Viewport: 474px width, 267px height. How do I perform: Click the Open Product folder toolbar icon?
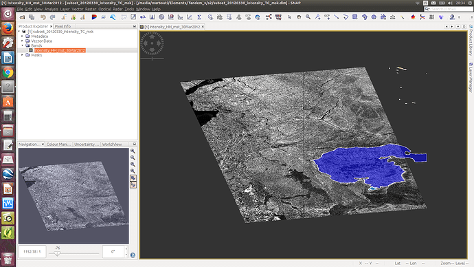click(x=22, y=17)
